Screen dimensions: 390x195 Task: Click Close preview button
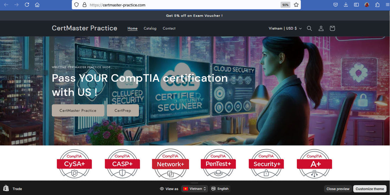coord(338,189)
